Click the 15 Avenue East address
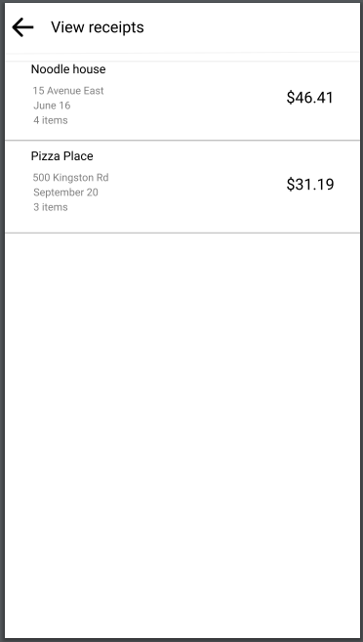 [68, 91]
